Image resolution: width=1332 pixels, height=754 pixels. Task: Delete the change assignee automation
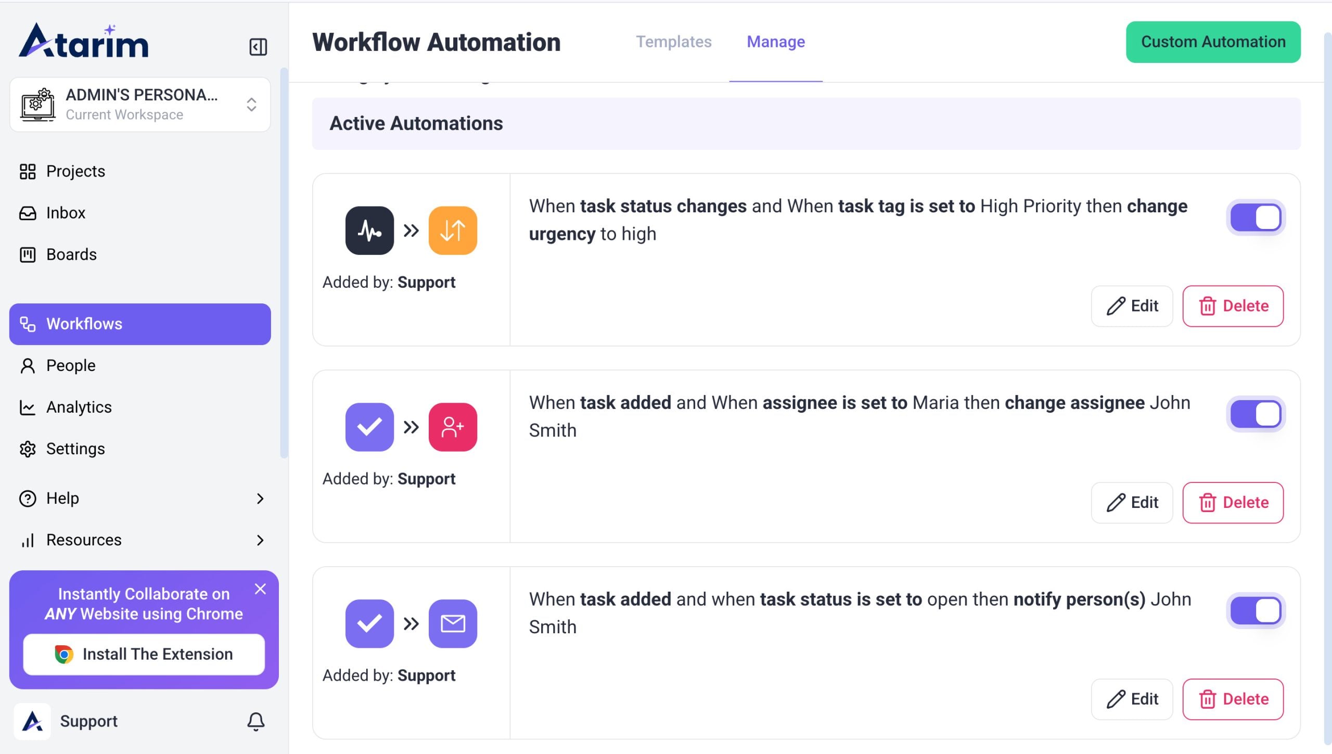point(1233,503)
